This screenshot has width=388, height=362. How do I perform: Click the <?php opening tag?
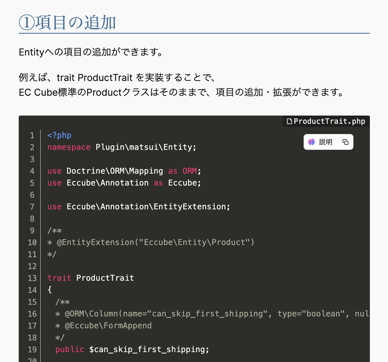59,135
